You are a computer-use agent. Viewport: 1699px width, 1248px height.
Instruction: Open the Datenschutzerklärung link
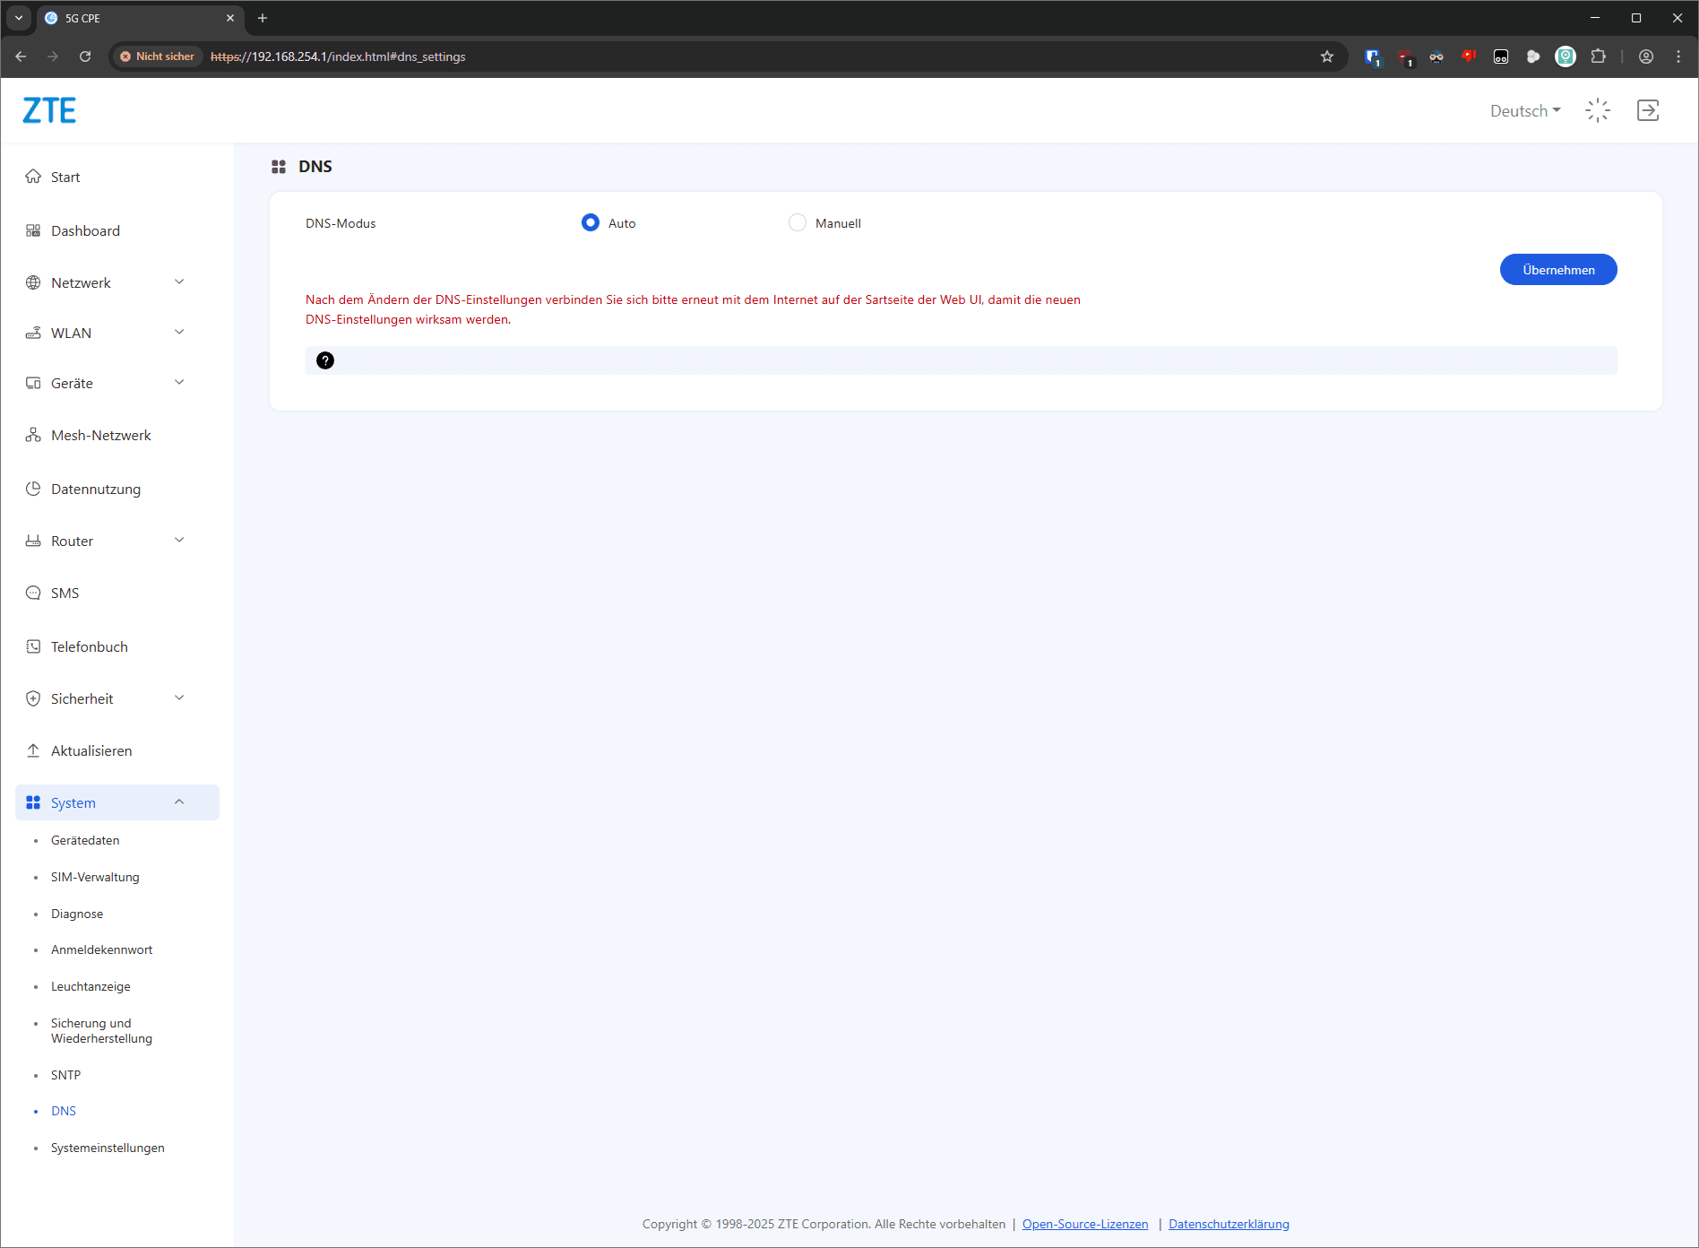pyautogui.click(x=1229, y=1224)
